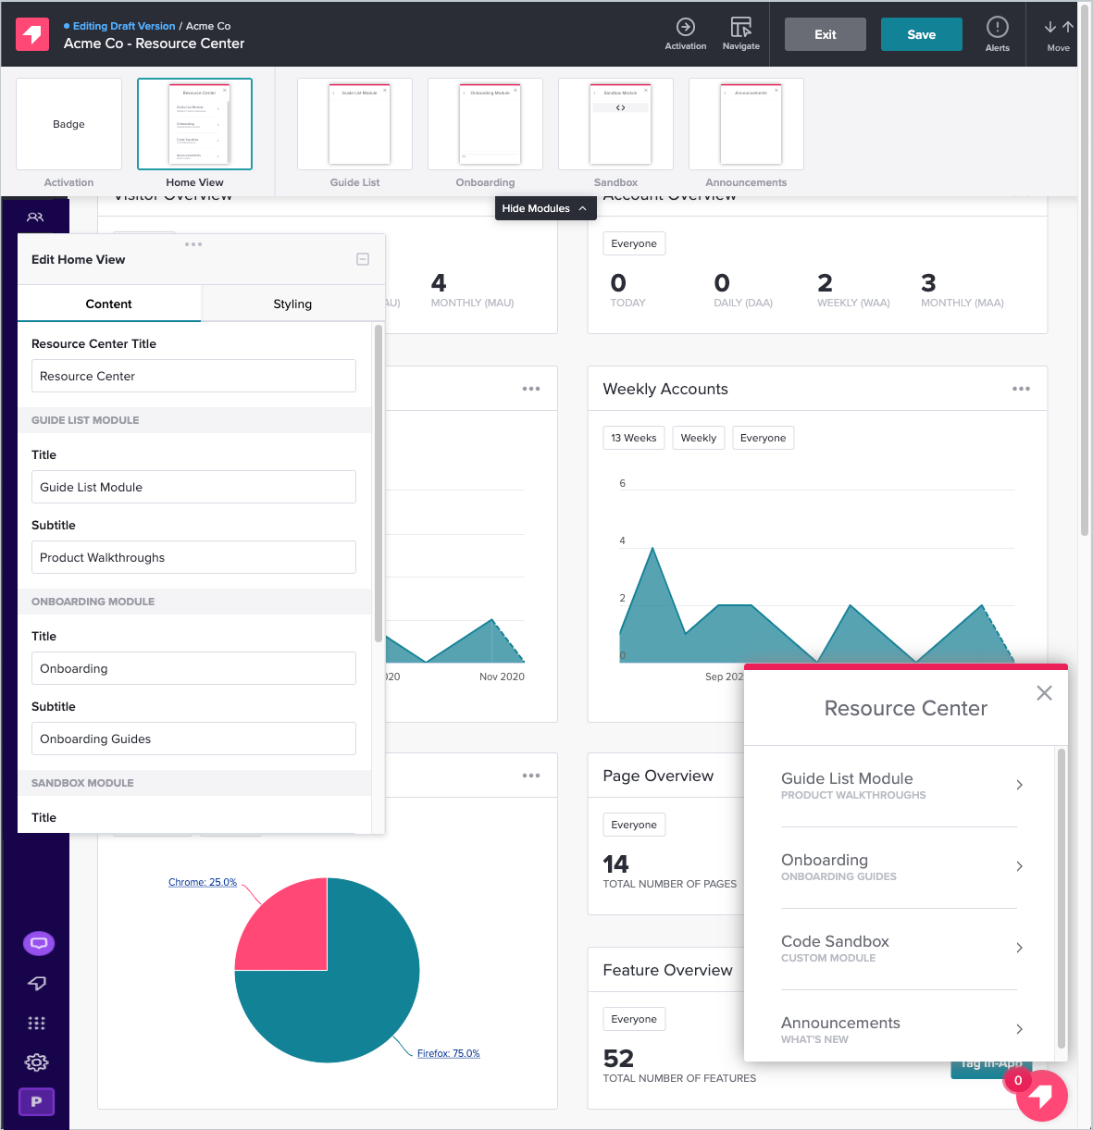This screenshot has height=1130, width=1093.
Task: Close the Resource Center preview
Action: click(x=1044, y=693)
